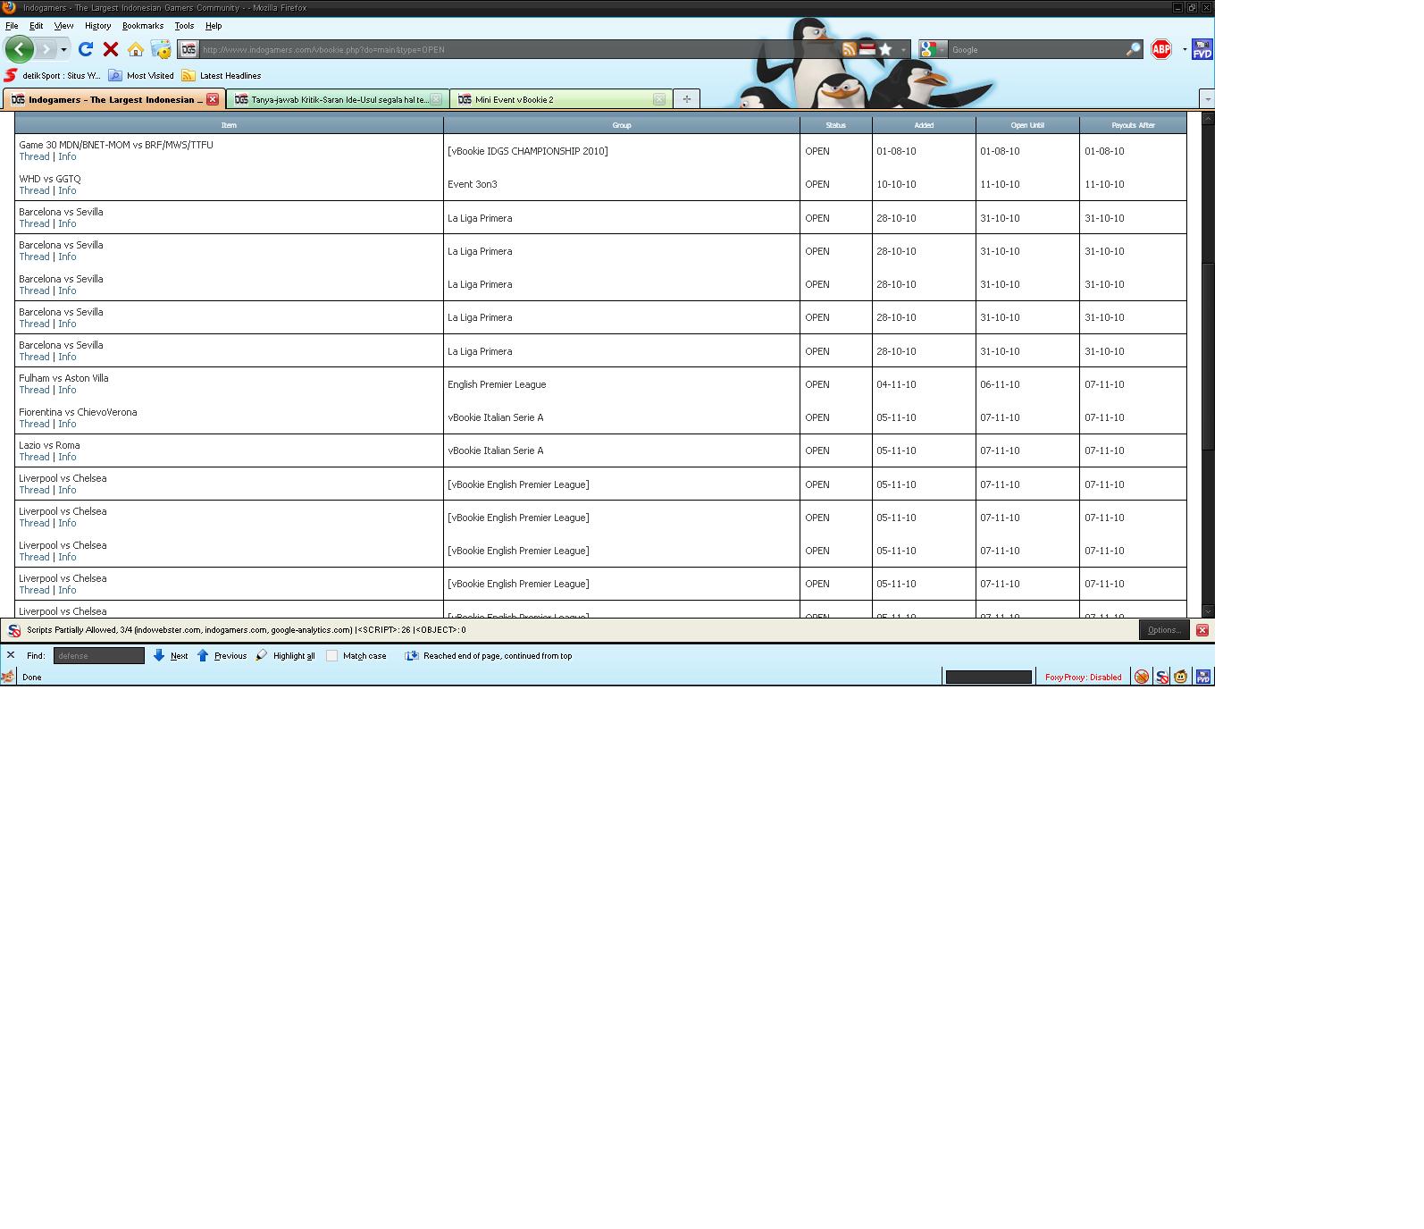The width and height of the screenshot is (1424, 1229).
Task: Click the Find text input field
Action: [x=98, y=656]
